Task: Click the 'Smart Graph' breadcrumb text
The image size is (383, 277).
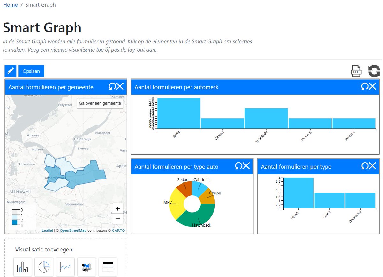Action: pyautogui.click(x=41, y=5)
